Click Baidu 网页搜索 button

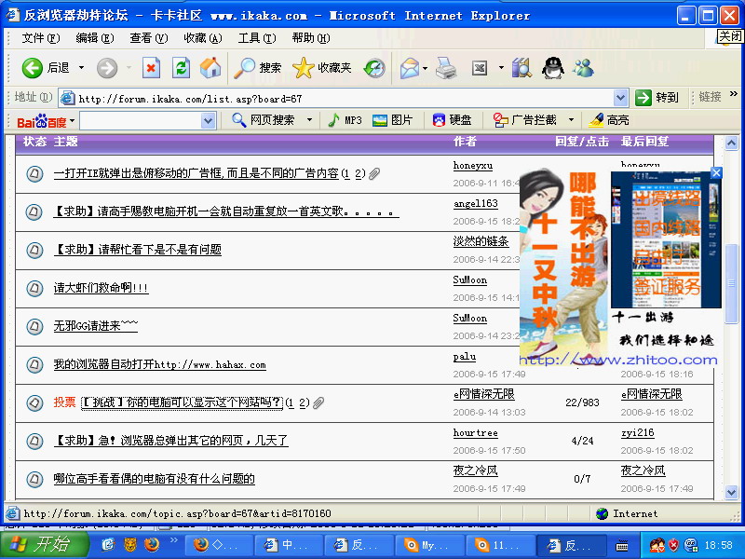264,120
